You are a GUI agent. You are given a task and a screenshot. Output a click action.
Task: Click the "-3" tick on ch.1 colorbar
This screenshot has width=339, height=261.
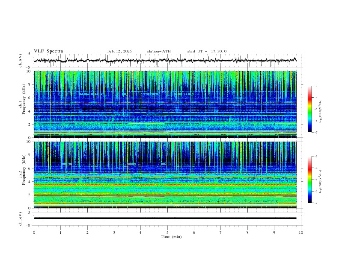coord(316,86)
